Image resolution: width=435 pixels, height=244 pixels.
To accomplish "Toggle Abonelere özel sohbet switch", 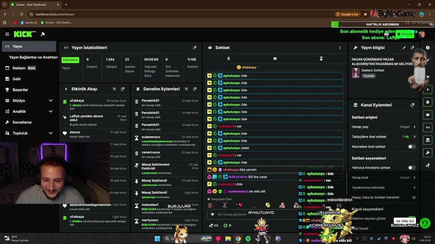I will (412, 147).
